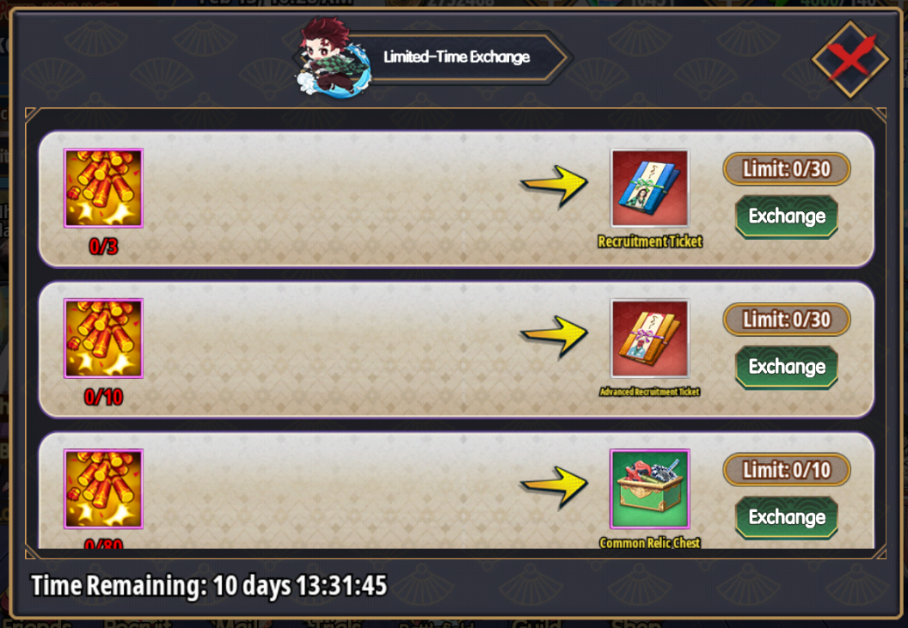Image resolution: width=908 pixels, height=628 pixels.
Task: Click the firecracker icon showing 0/10
Action: (x=104, y=338)
